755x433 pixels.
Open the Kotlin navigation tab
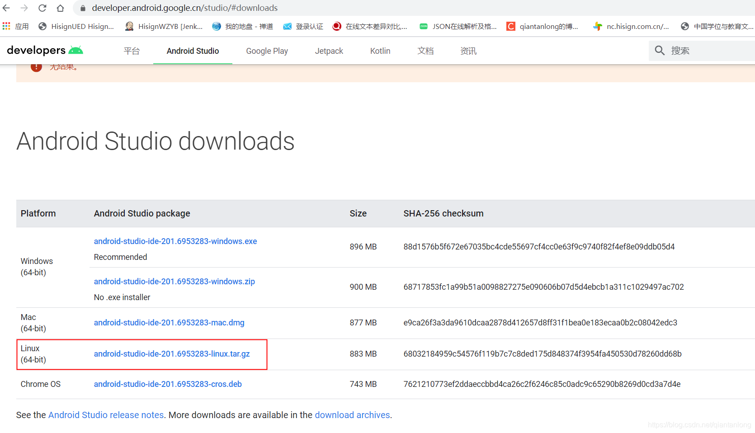coord(380,51)
